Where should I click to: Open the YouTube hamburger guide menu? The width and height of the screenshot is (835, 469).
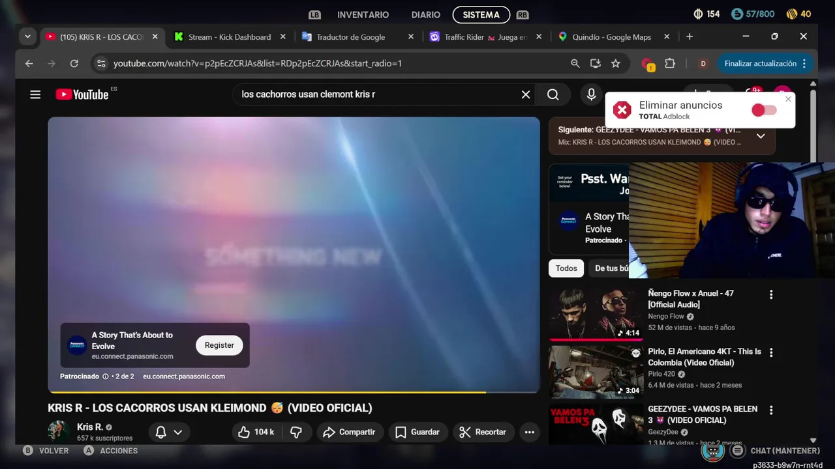pyautogui.click(x=35, y=94)
